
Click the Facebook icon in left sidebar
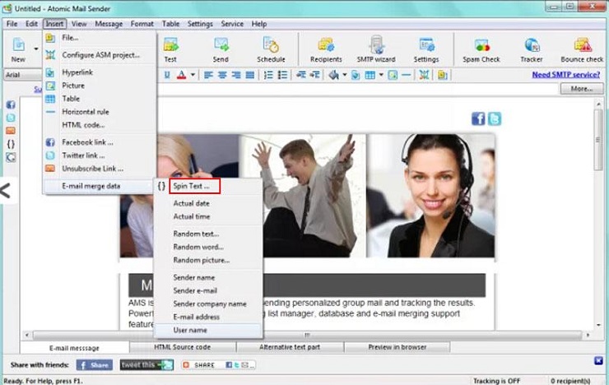pos(11,104)
